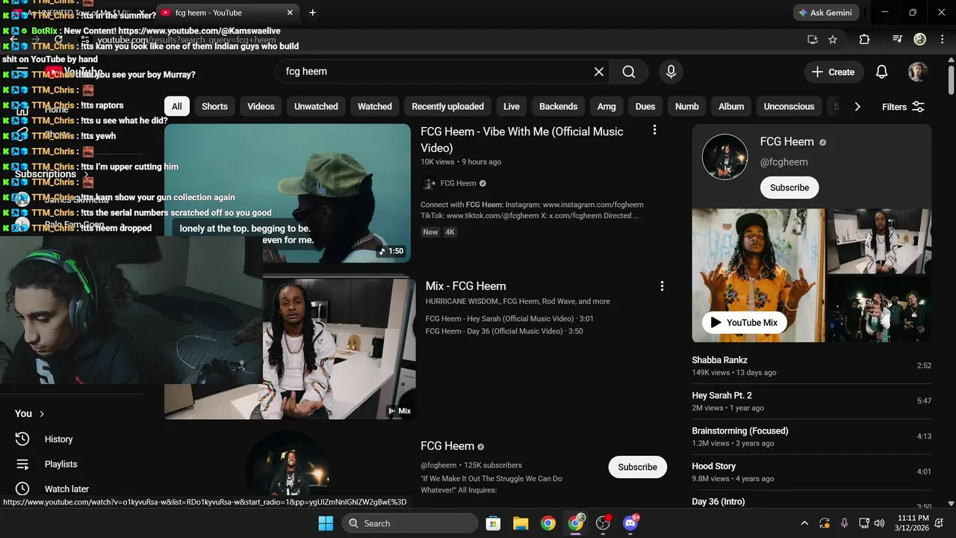Click the Ask Gemini button
This screenshot has height=538, width=956.
click(x=826, y=13)
